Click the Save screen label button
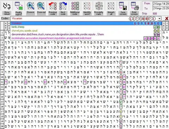This screenshot has width=169, height=129. 123,13
